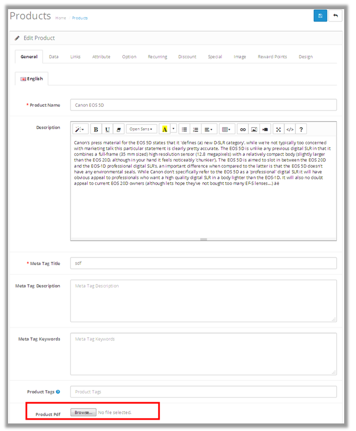Open the magic wand style dropdown

pos(80,129)
